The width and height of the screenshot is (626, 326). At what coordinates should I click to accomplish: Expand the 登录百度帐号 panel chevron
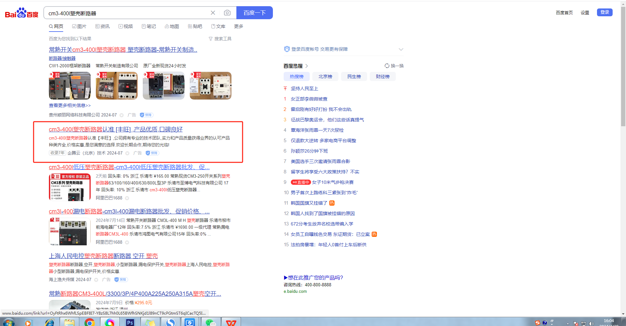tap(401, 49)
